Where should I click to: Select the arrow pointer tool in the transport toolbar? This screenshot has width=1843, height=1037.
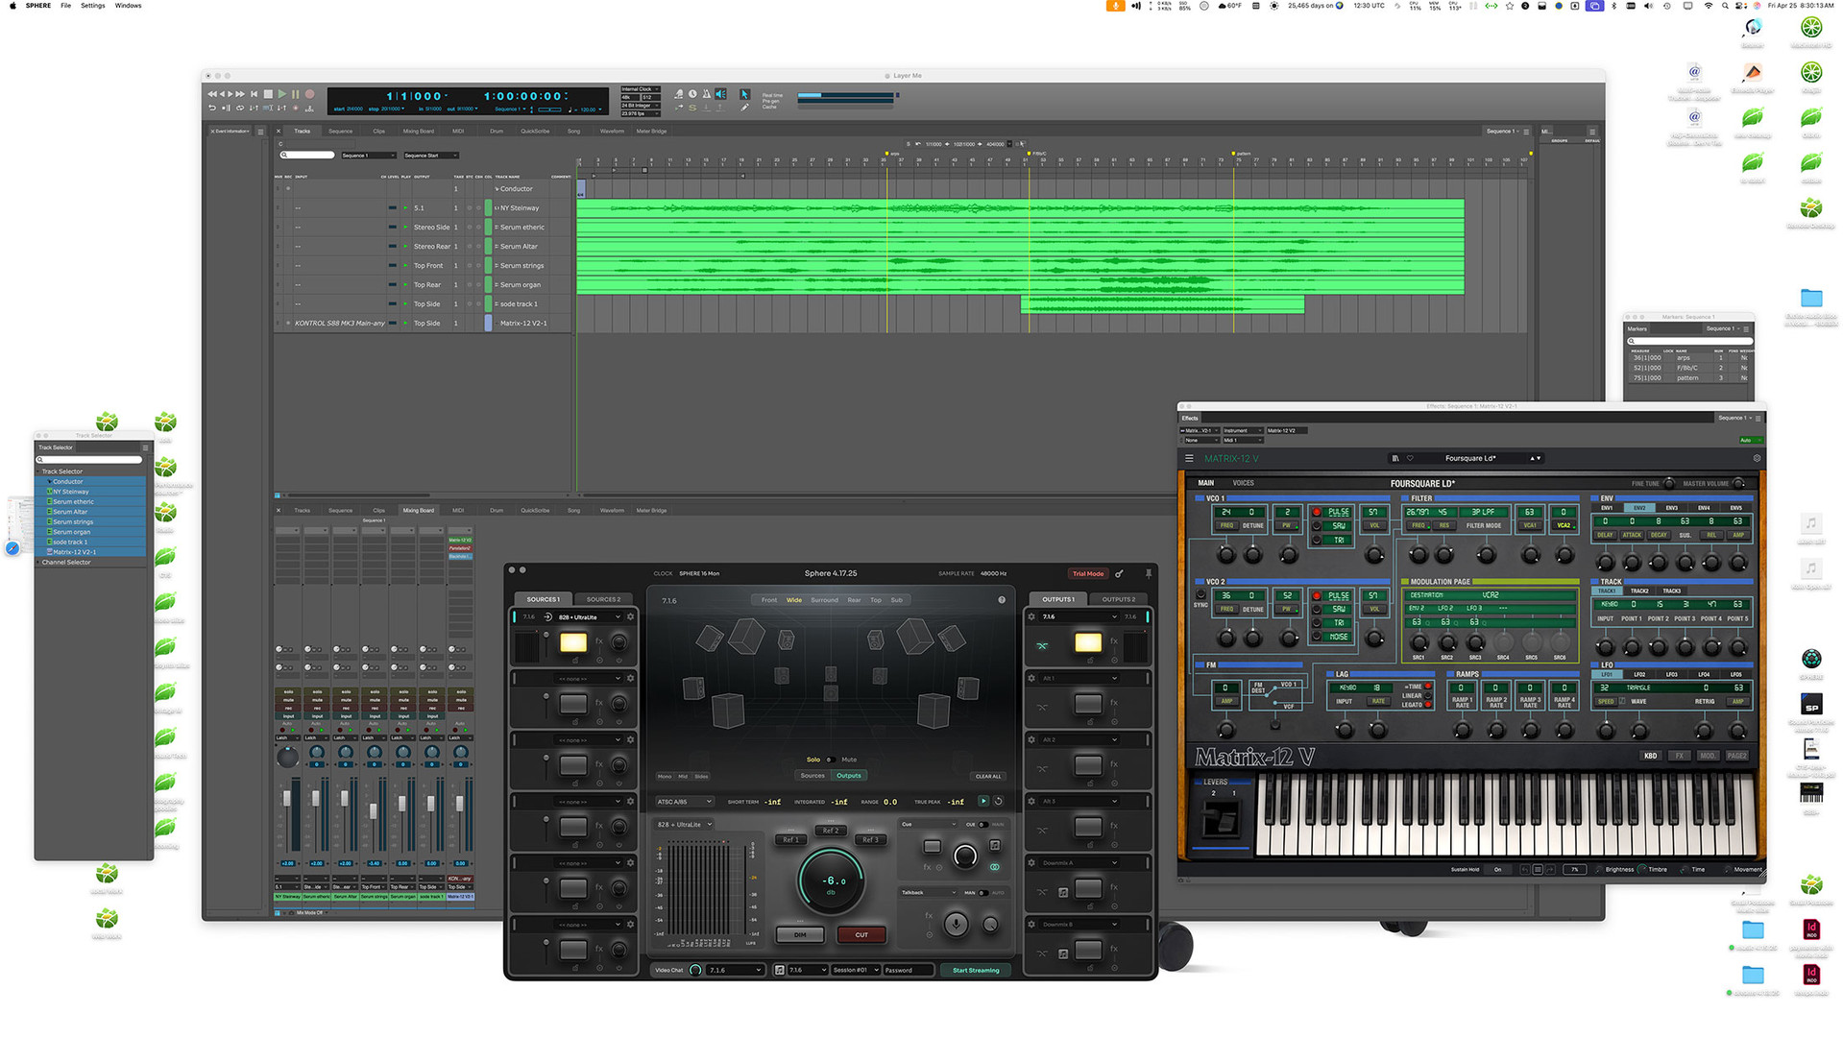pos(745,94)
